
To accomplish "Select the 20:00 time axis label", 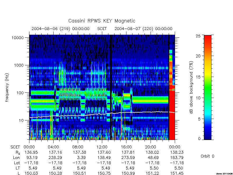I will click(151, 147).
